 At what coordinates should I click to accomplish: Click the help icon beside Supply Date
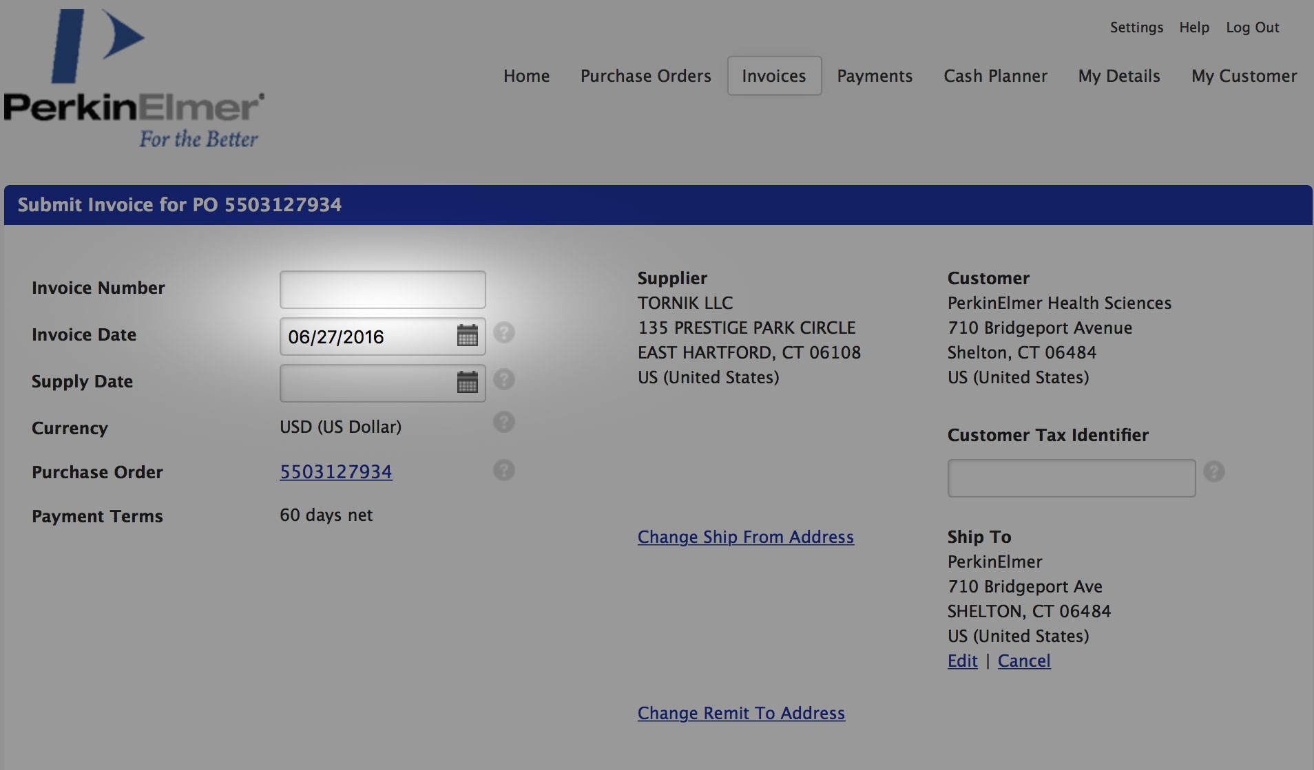tap(504, 379)
